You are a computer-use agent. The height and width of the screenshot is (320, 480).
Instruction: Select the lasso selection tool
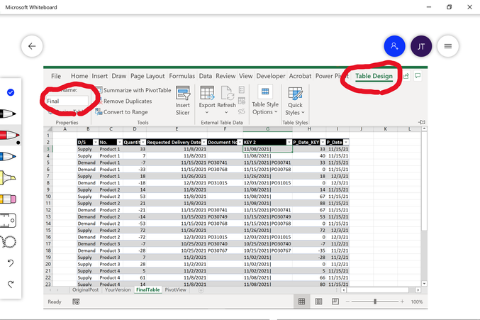(9, 242)
